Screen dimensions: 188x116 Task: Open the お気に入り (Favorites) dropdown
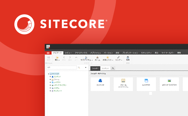(108, 59)
